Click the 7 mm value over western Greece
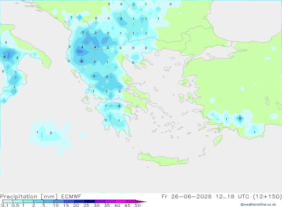Screen dimensions: 282x207 [94, 76]
